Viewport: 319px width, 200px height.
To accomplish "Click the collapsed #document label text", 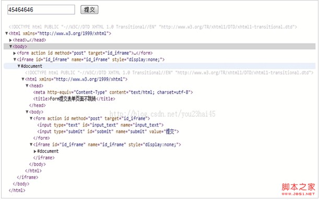I will [48, 151].
